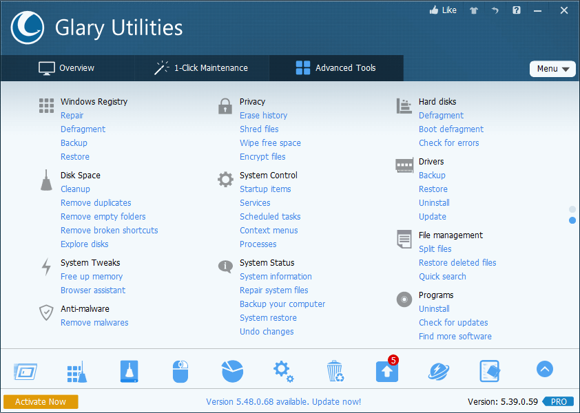
Task: Expand the toolbar with the up chevron
Action: pyautogui.click(x=545, y=370)
